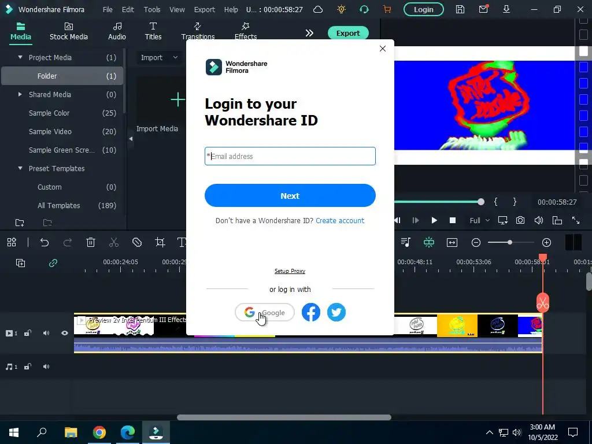Log in with the Google button
This screenshot has width=592, height=444.
(x=265, y=313)
